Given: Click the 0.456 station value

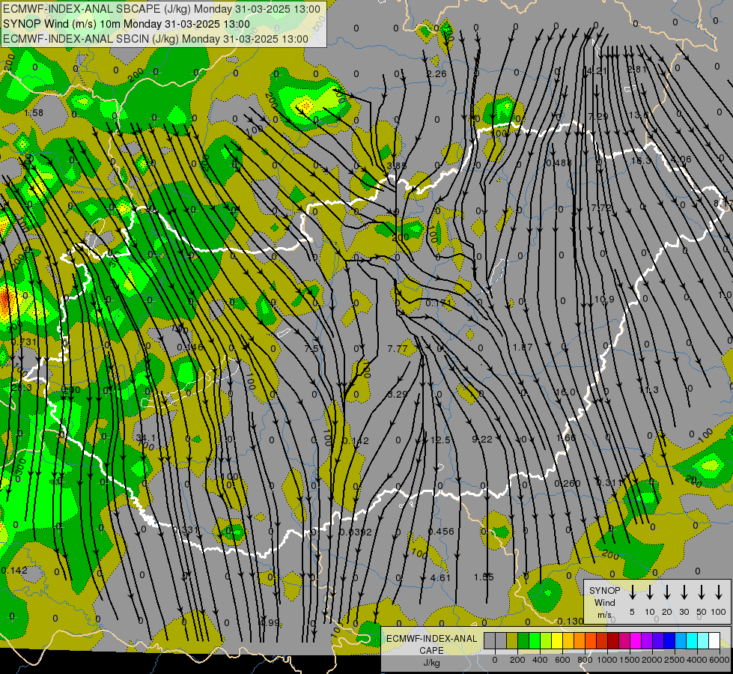Looking at the screenshot, I should tap(441, 532).
